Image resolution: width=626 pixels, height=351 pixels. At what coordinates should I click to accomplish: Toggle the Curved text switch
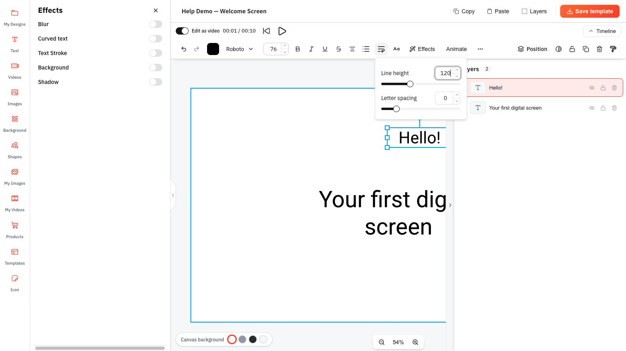click(156, 39)
